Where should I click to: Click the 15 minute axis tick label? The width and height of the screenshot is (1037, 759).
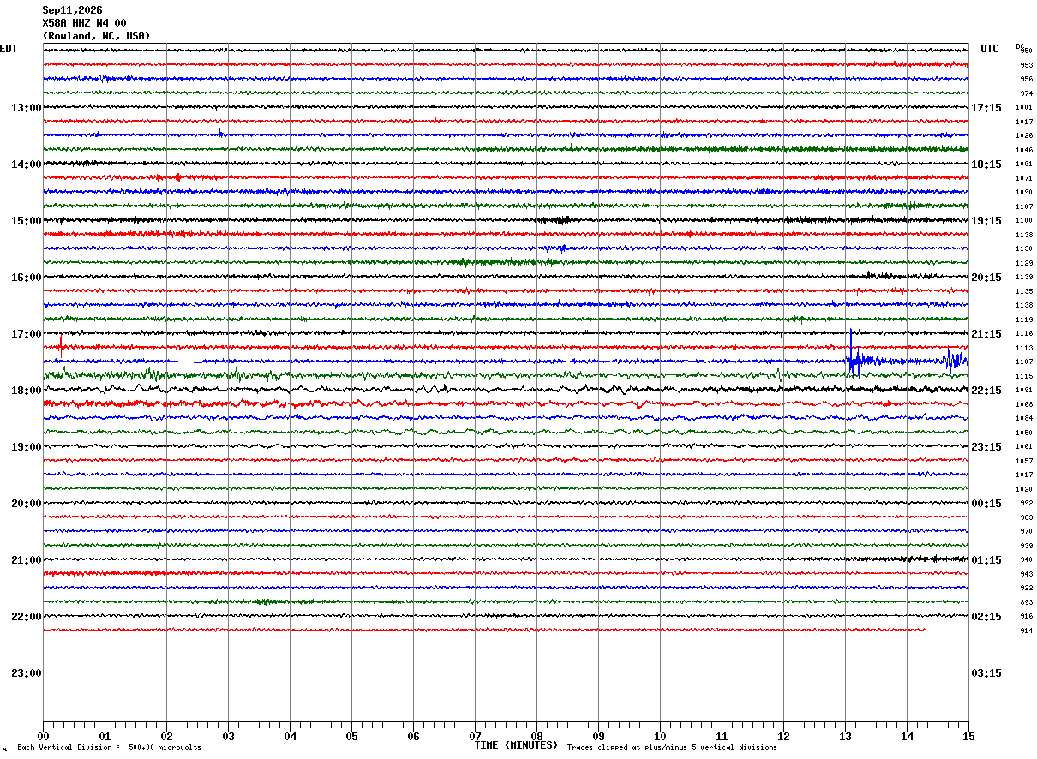click(968, 736)
